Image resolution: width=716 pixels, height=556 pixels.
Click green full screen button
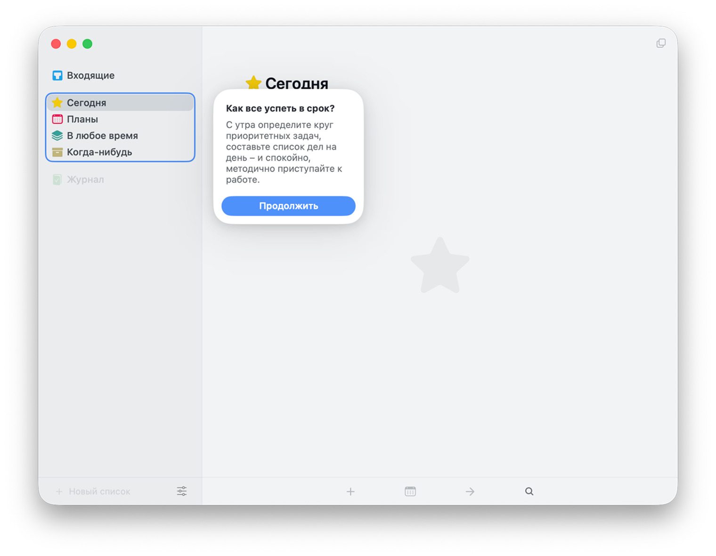pyautogui.click(x=88, y=44)
